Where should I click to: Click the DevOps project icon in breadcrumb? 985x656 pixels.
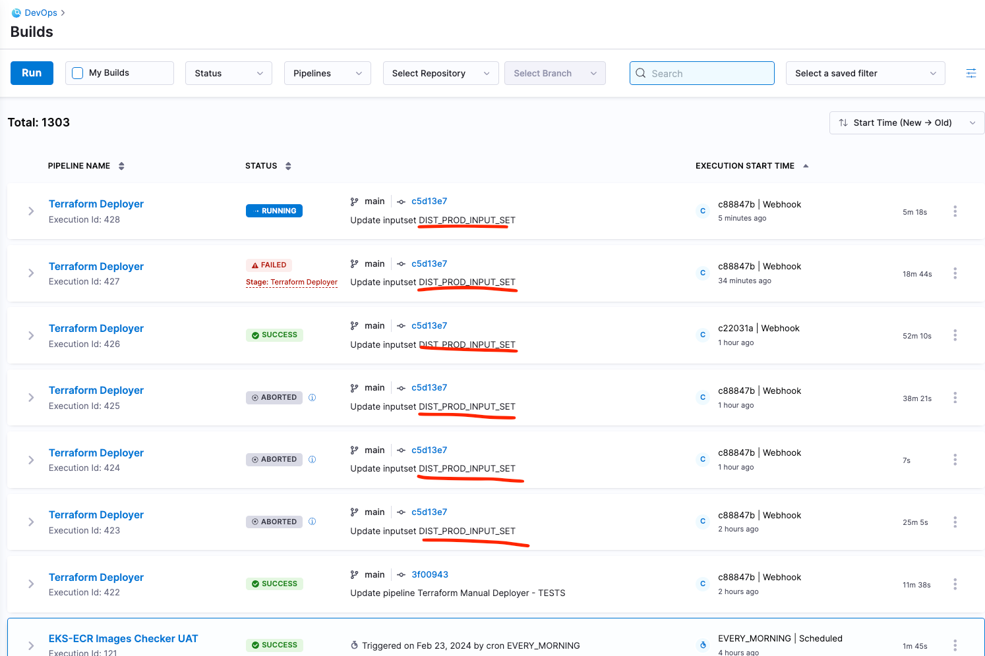pos(16,13)
